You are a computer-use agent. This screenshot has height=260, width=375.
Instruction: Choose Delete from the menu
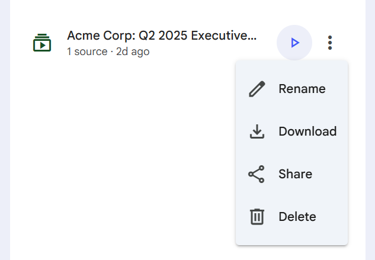tap(291, 217)
